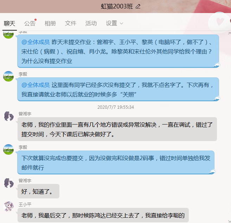The width and height of the screenshot is (231, 223).
Task: Click 李毅's avatar beside the 关照 message
Action: [8, 76]
